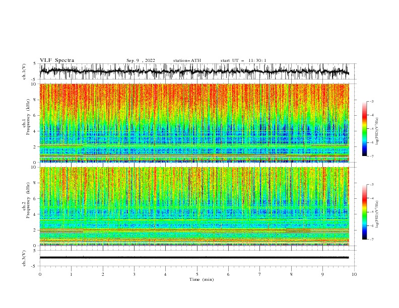The width and height of the screenshot is (399, 308).
Task: Click time axis tick label "0"
Action: click(40, 274)
